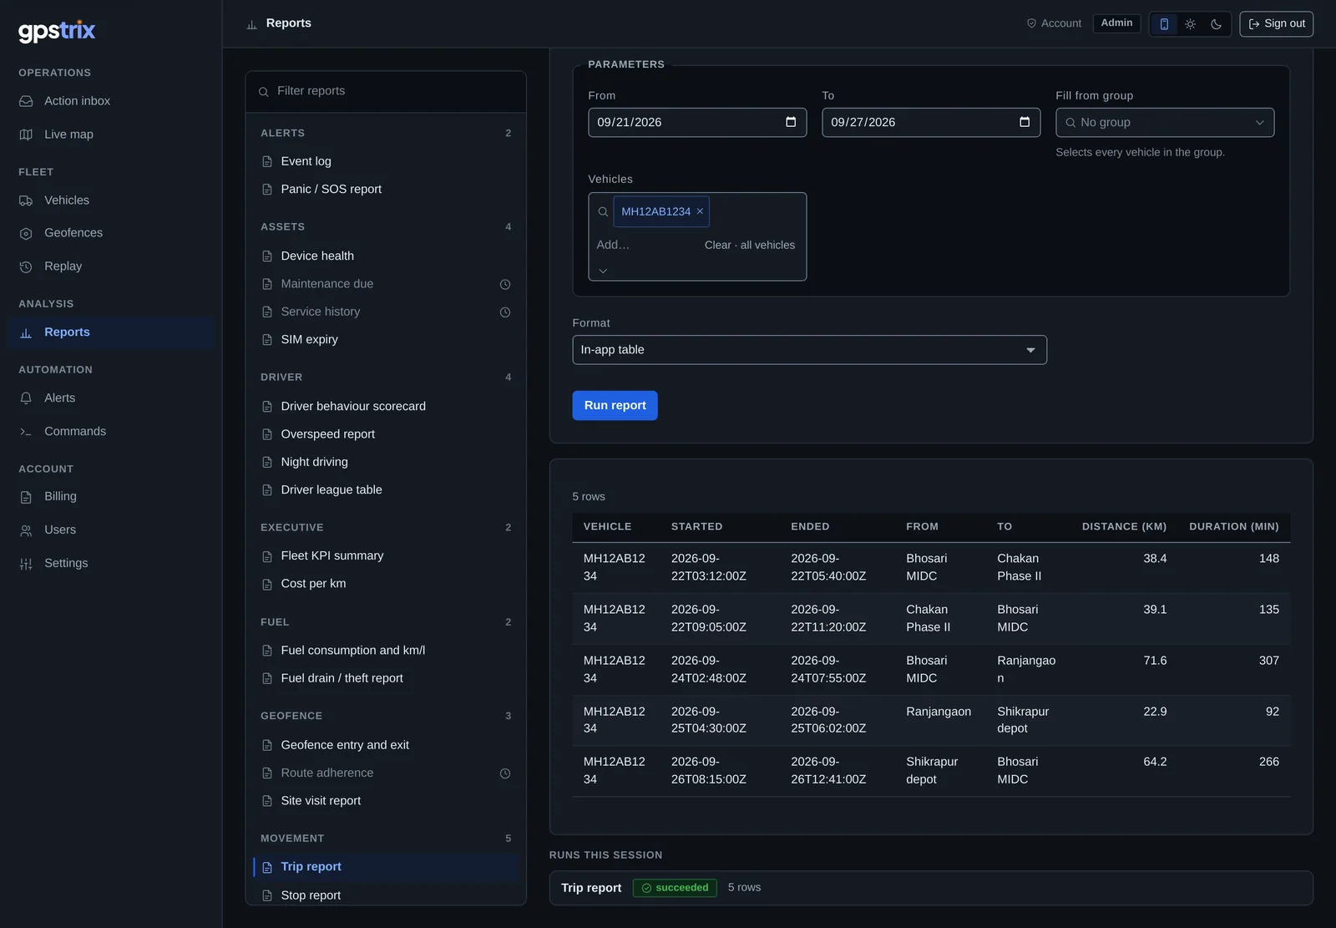Click the Admin badge
1336x928 pixels.
pos(1116,23)
